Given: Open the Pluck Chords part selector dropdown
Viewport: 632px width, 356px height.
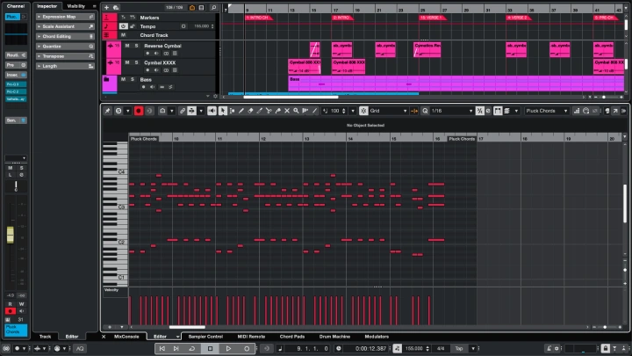Looking at the screenshot, I should (x=547, y=111).
